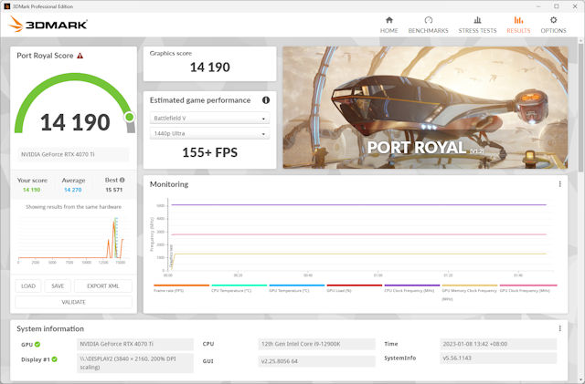Click the Port Royal Score warning triangle
Image resolution: width=585 pixels, height=384 pixels.
point(80,56)
